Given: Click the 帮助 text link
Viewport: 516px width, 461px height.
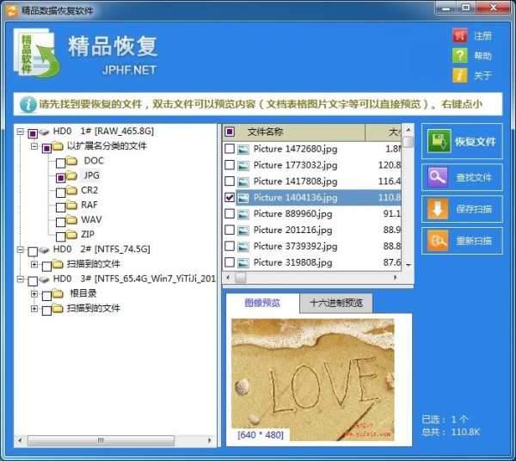Looking at the screenshot, I should click(x=482, y=56).
